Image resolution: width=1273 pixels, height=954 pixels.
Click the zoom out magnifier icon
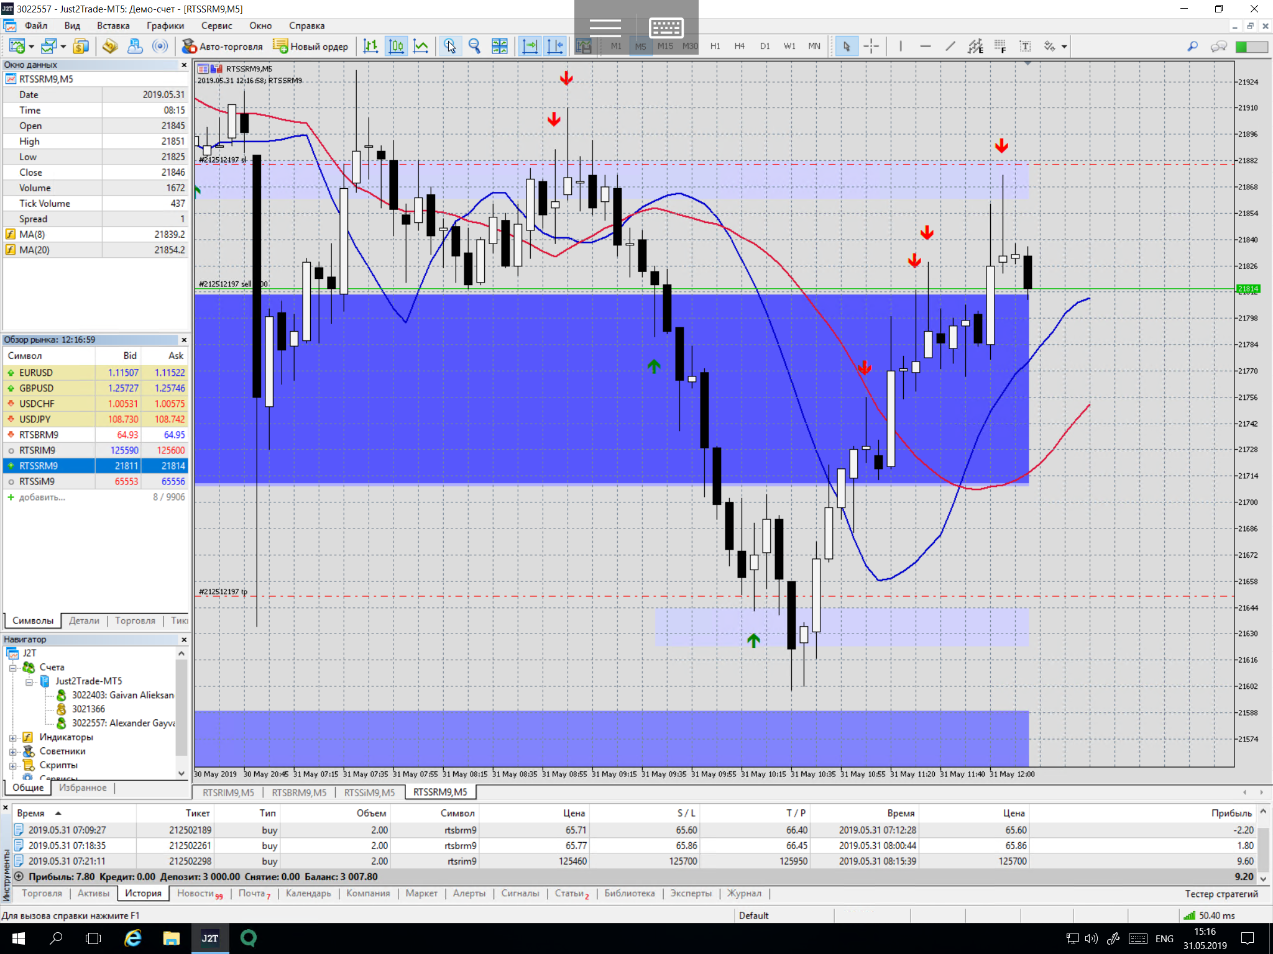(474, 47)
